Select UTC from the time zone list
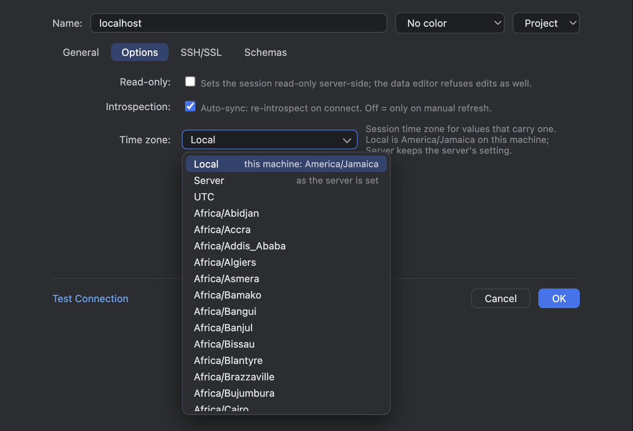 click(286, 197)
